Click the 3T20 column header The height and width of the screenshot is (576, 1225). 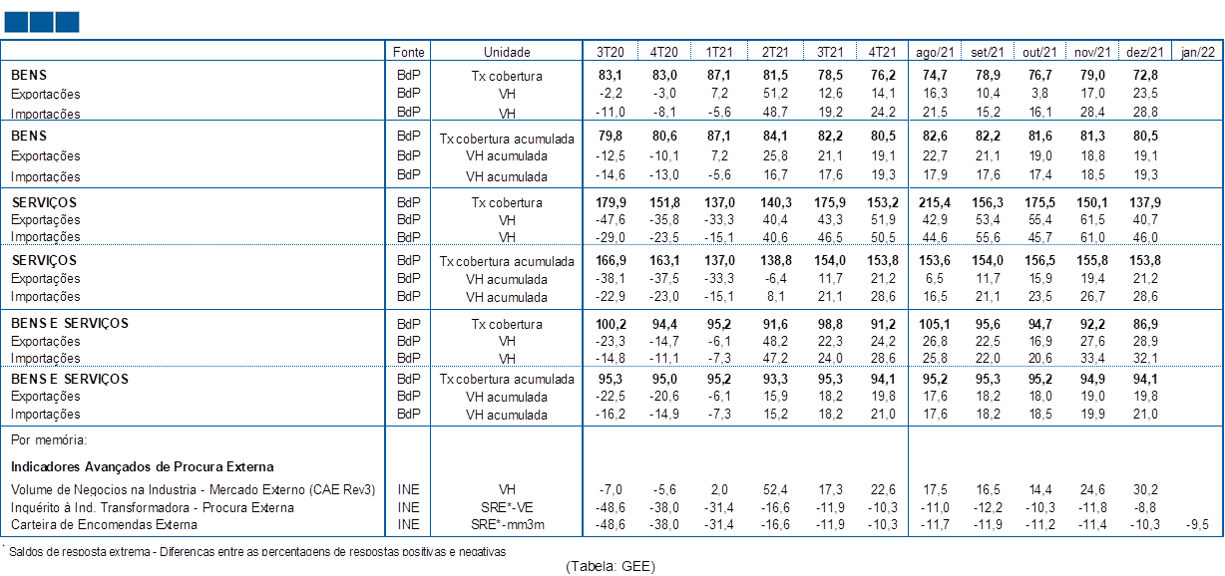pyautogui.click(x=611, y=52)
